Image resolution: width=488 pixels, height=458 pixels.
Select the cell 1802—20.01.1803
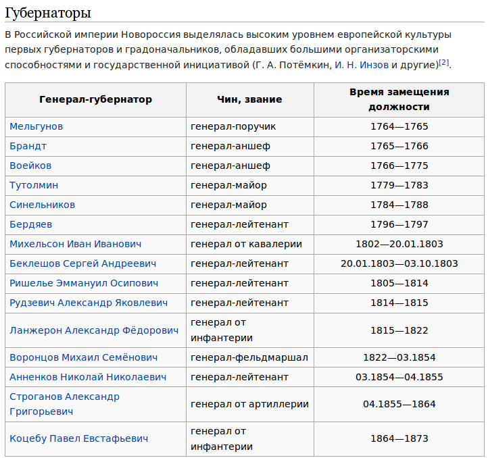(399, 245)
